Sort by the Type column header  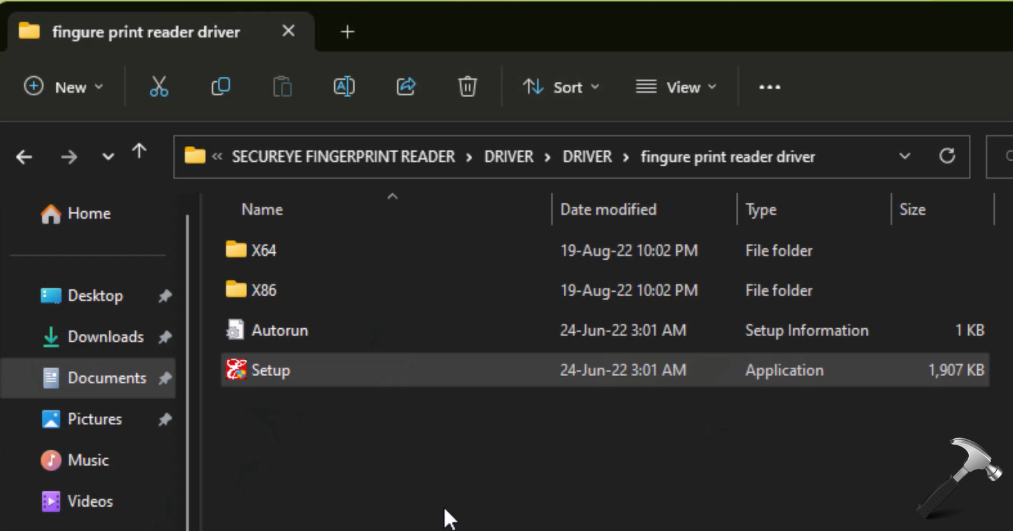click(x=761, y=210)
